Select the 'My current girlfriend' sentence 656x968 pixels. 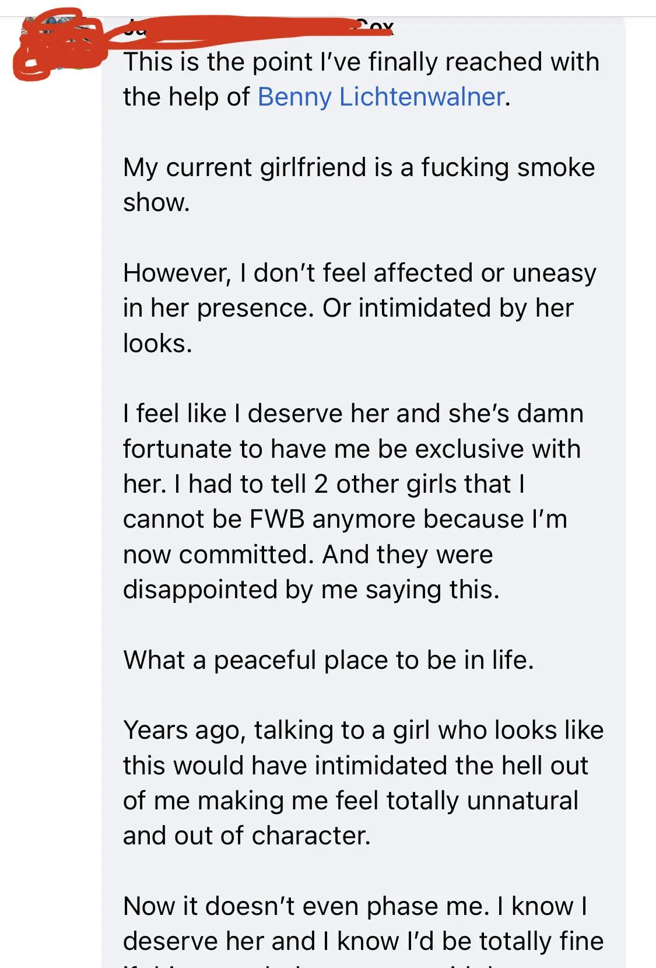pos(359,185)
